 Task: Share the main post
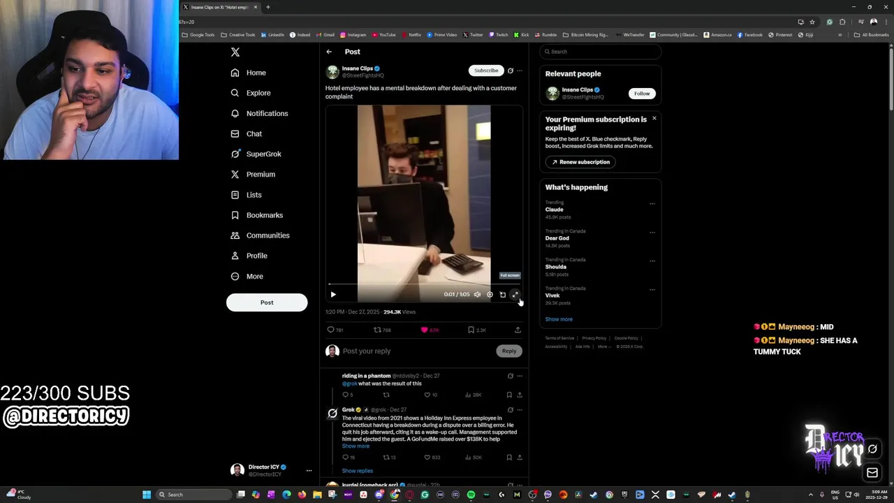click(518, 330)
